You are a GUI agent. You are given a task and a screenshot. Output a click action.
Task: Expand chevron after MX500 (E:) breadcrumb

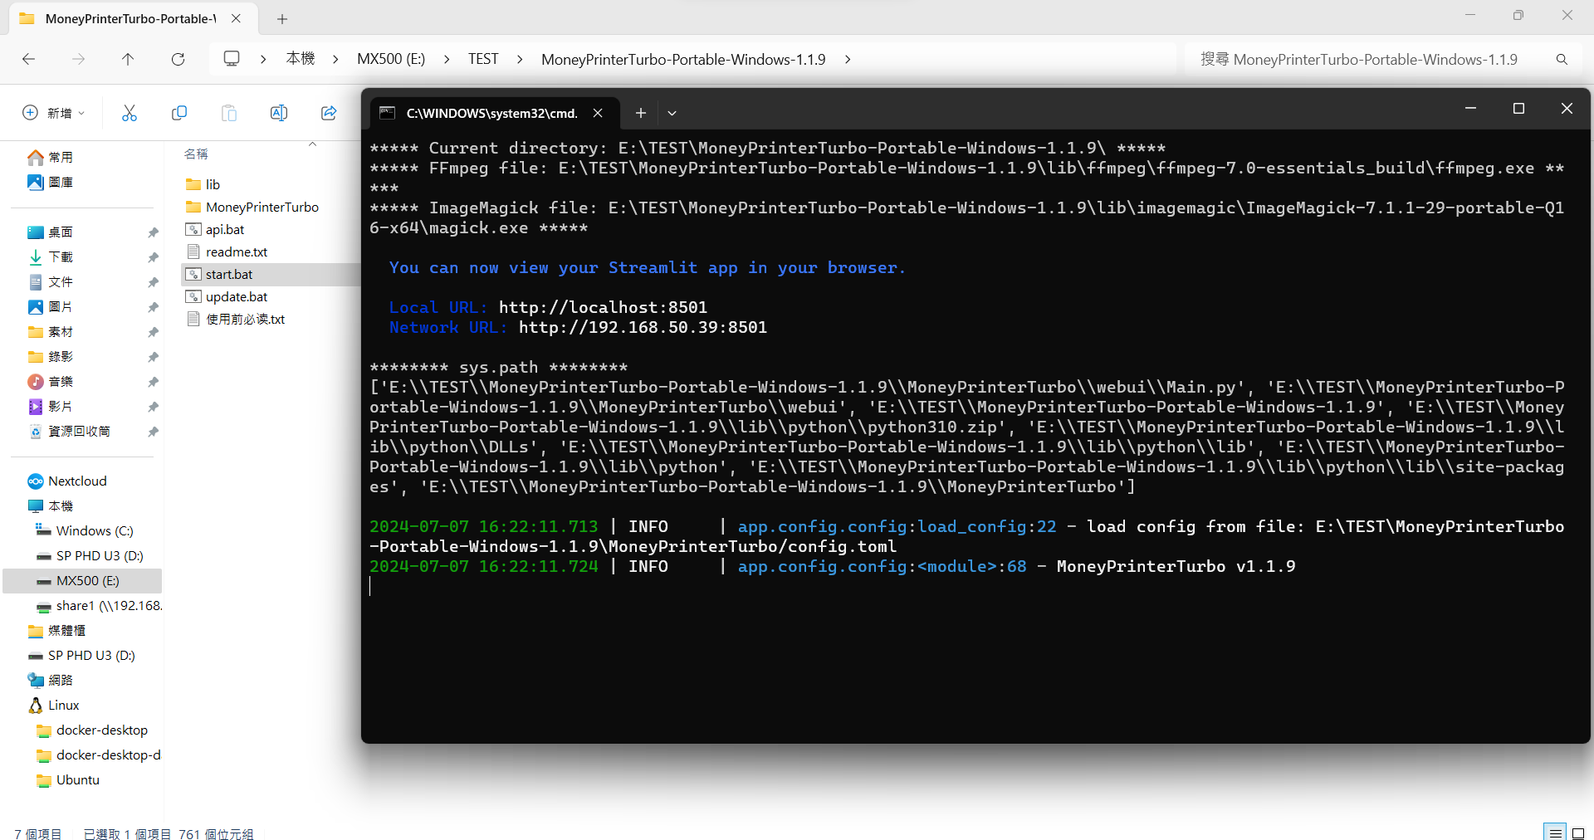tap(447, 59)
